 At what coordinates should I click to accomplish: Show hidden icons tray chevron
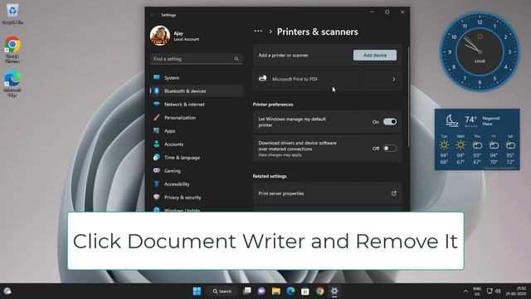coord(466,291)
